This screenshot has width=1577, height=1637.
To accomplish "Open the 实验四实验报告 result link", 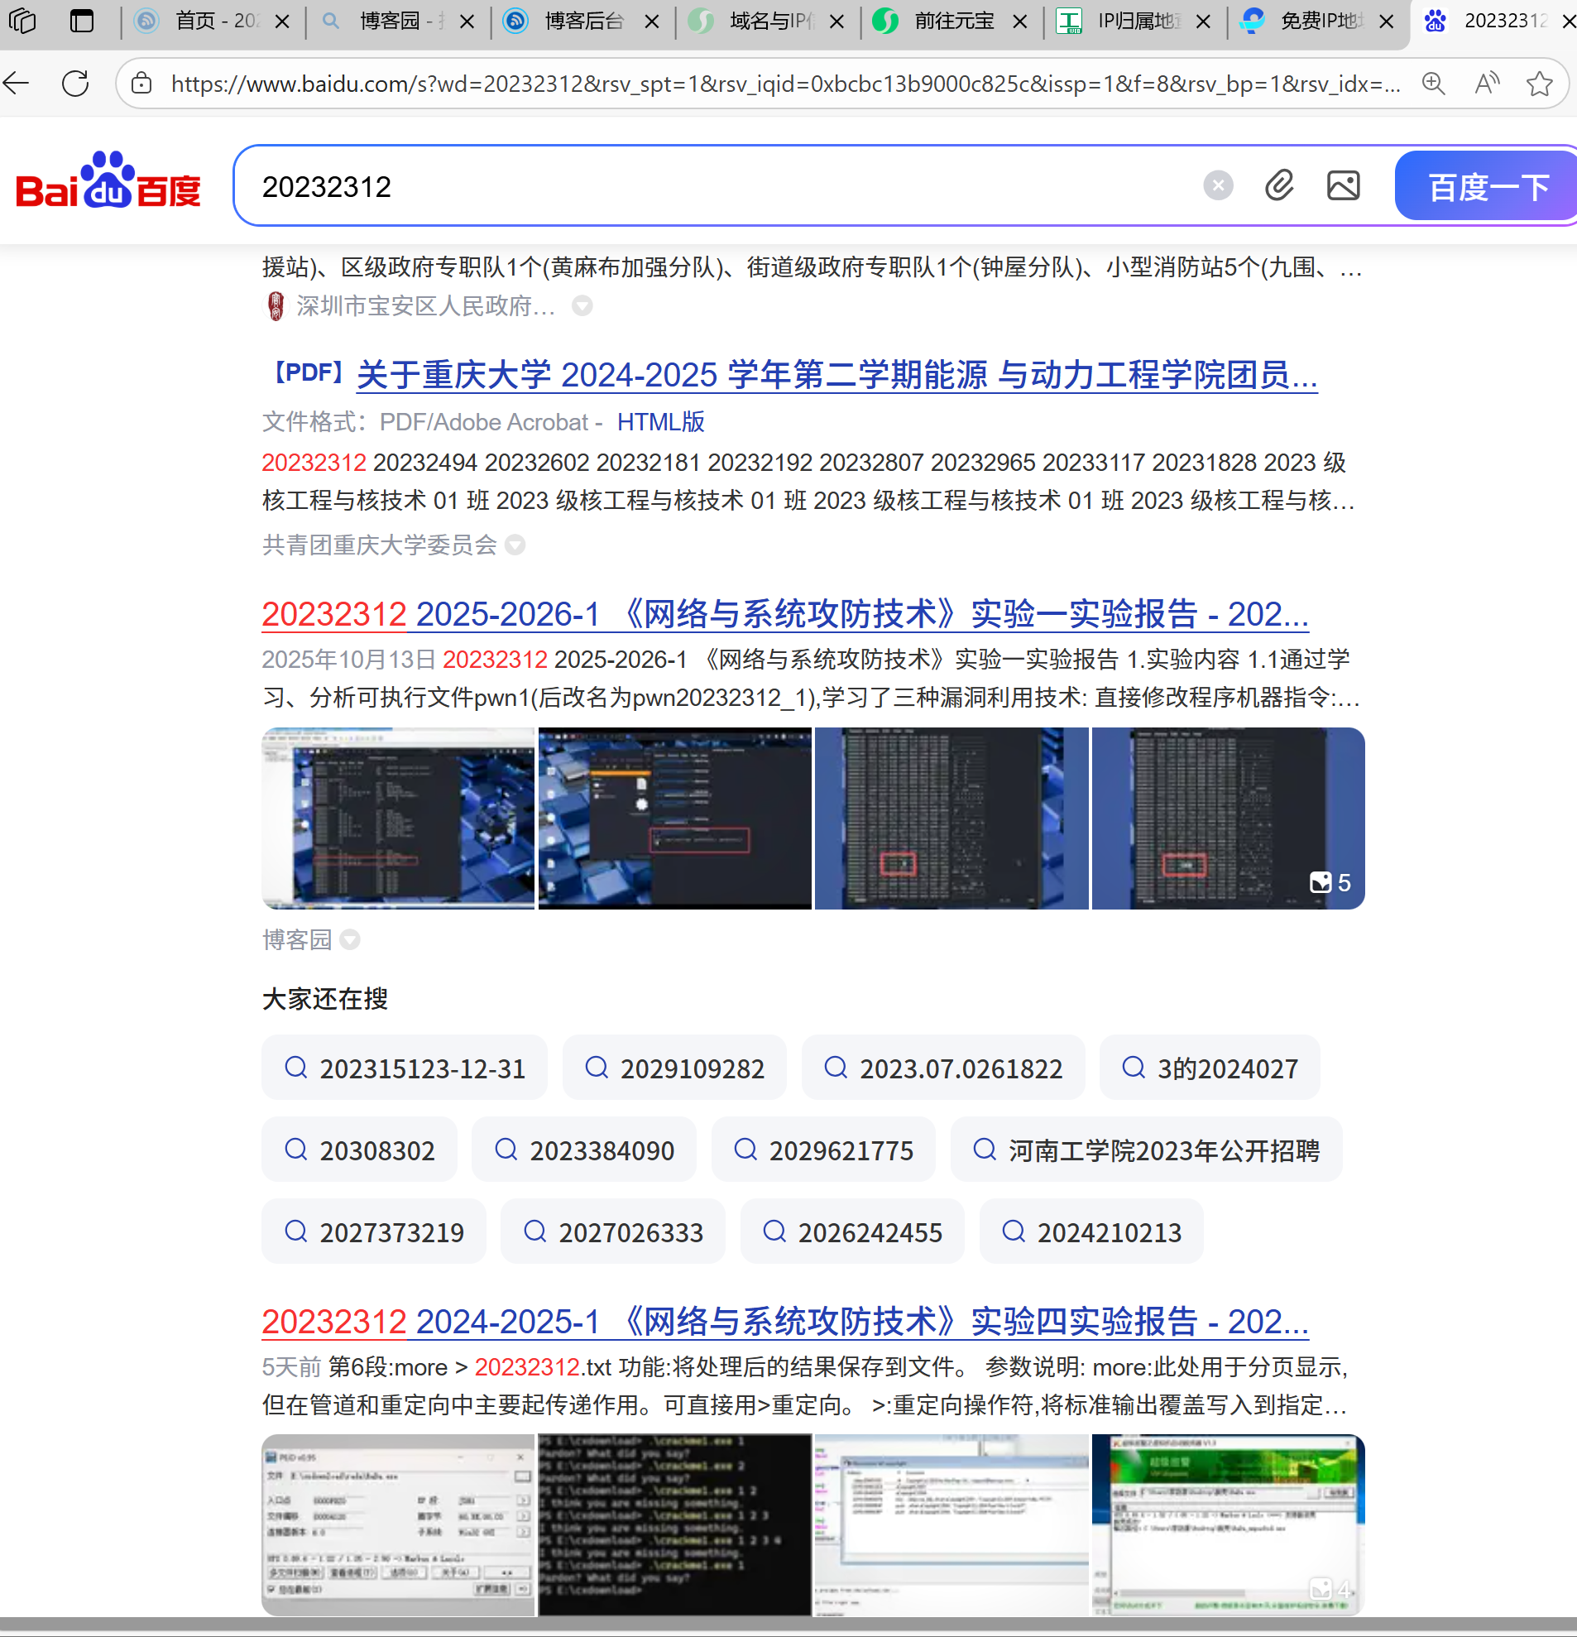I will pyautogui.click(x=784, y=1322).
